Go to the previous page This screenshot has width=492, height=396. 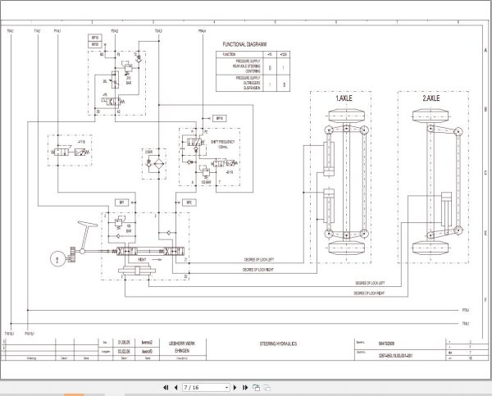pyautogui.click(x=175, y=388)
